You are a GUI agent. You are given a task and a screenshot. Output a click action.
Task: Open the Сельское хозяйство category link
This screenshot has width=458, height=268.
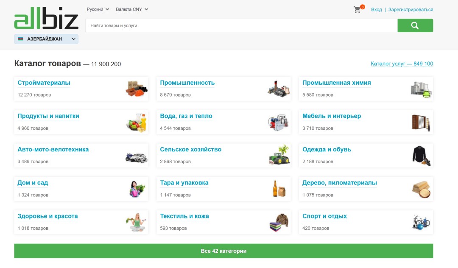191,149
